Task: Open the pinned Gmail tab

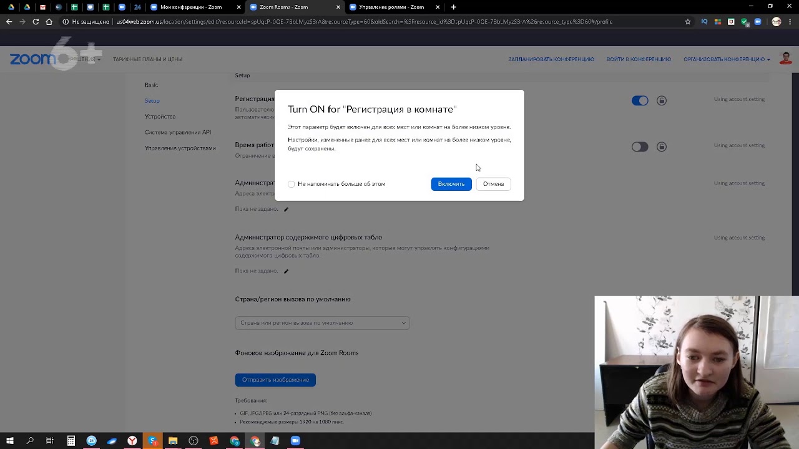Action: pyautogui.click(x=42, y=7)
